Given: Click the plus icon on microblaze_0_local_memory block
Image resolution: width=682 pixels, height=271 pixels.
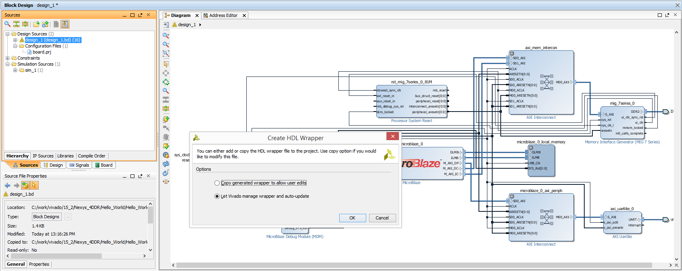Looking at the screenshot, I should pyautogui.click(x=531, y=148).
